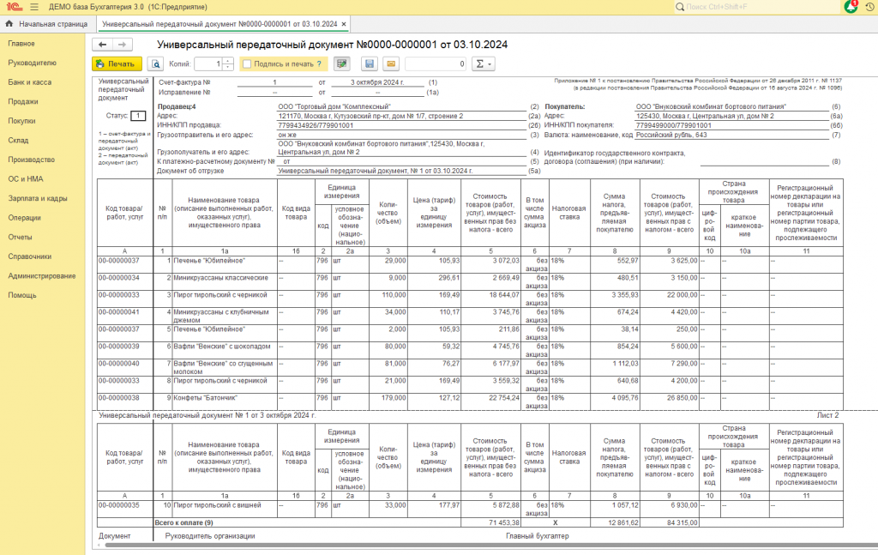The height and width of the screenshot is (555, 878).
Task: Open the Отчеты section
Action: (x=21, y=238)
